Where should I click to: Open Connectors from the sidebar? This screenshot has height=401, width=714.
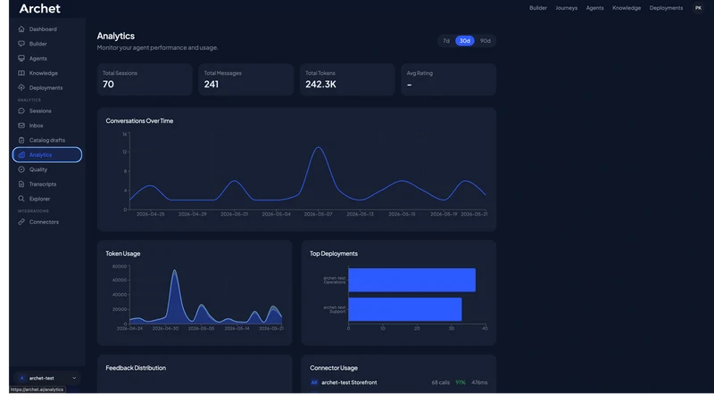pos(47,222)
